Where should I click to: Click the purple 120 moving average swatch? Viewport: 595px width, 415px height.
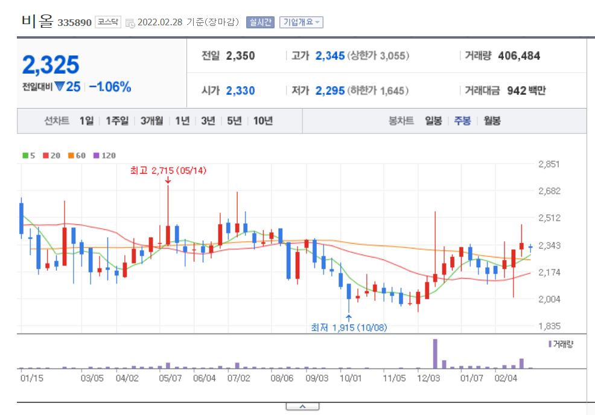click(96, 156)
